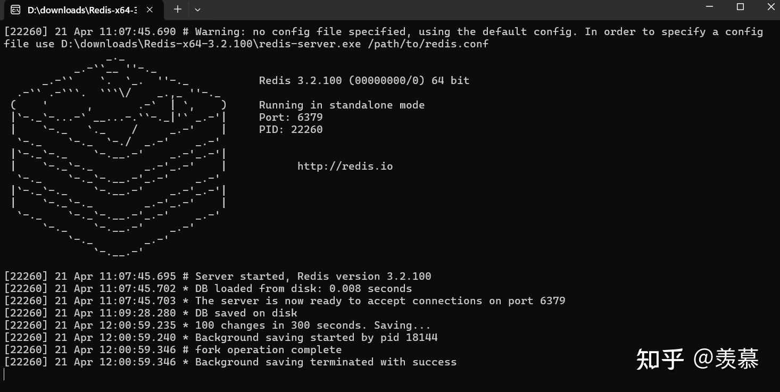Expand the new tab profile dropdown
The width and height of the screenshot is (780, 392).
197,10
